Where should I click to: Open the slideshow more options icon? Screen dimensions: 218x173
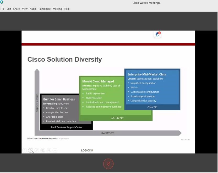[55, 150]
